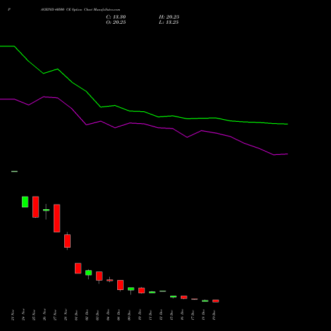Screen dimensions: 331x331
Task: Select the large green candle above 24 Nov
Action: [x=25, y=202]
